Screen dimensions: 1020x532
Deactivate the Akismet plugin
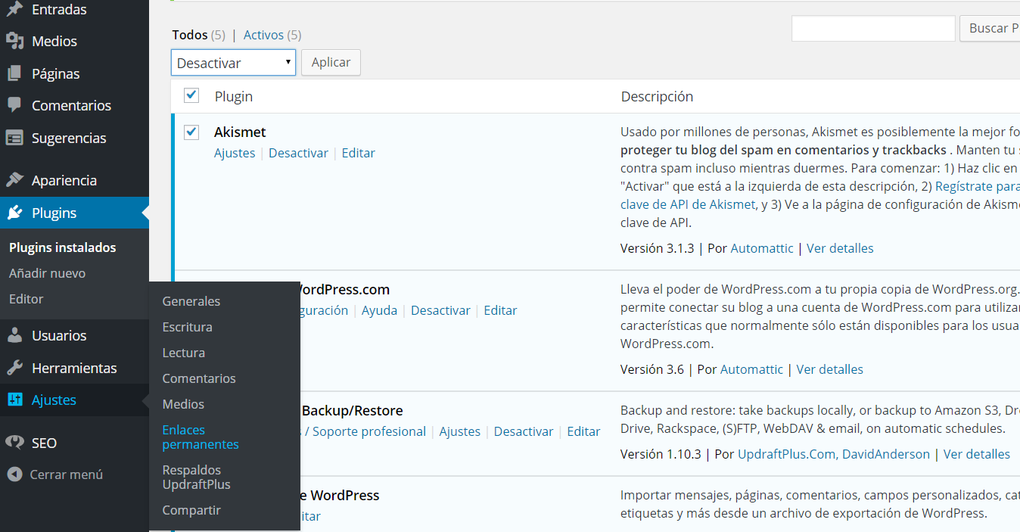pyautogui.click(x=298, y=153)
